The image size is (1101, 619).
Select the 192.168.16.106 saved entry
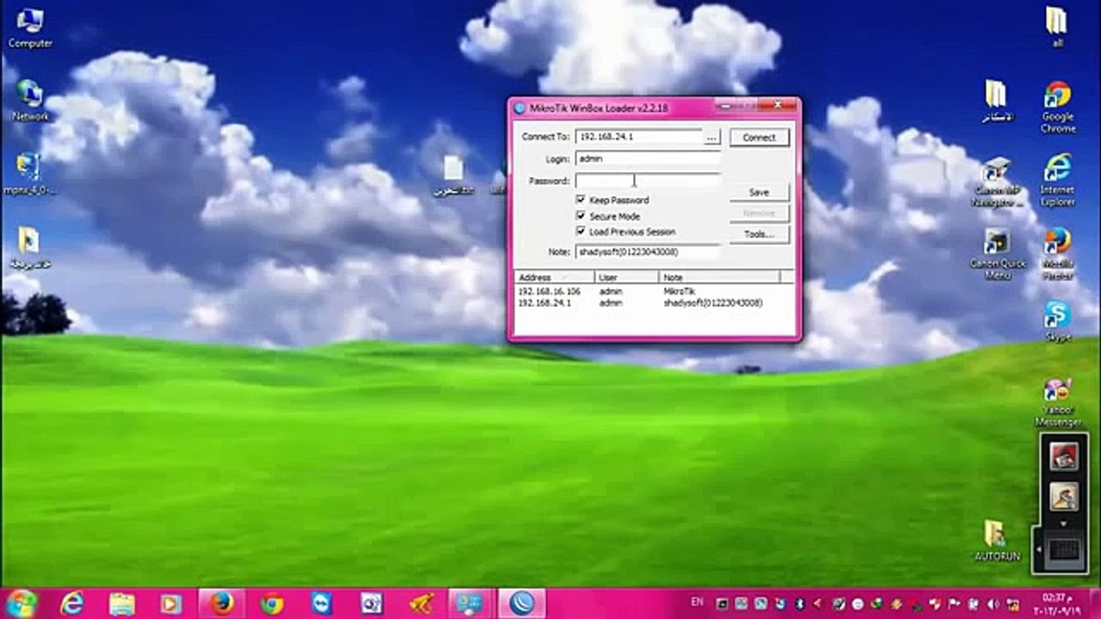pos(654,291)
